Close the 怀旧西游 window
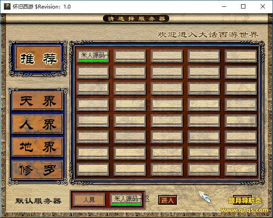 263,6
